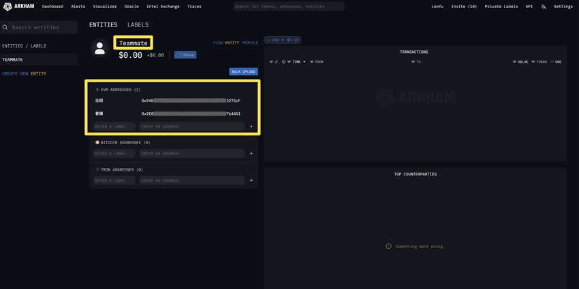579x289 pixels.
Task: Toggle the TOKEN column filter
Action: pos(539,62)
